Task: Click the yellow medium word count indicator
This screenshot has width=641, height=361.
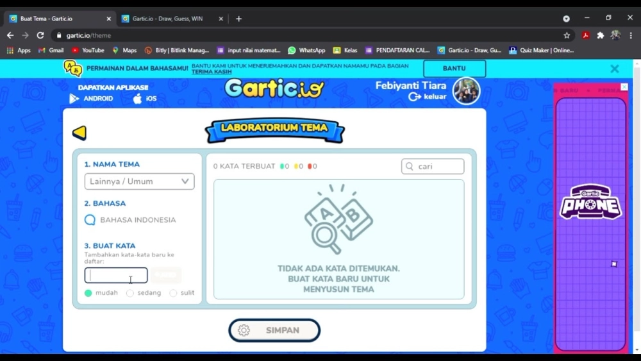Action: [x=299, y=167]
